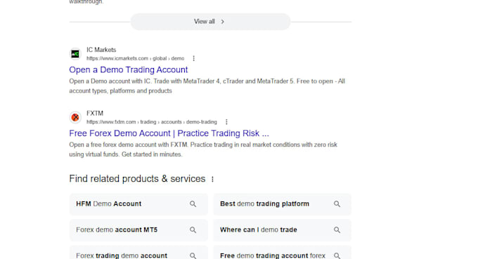478x259 pixels.
Task: Click the fxtm.com URL breadcrumb
Action: [152, 121]
